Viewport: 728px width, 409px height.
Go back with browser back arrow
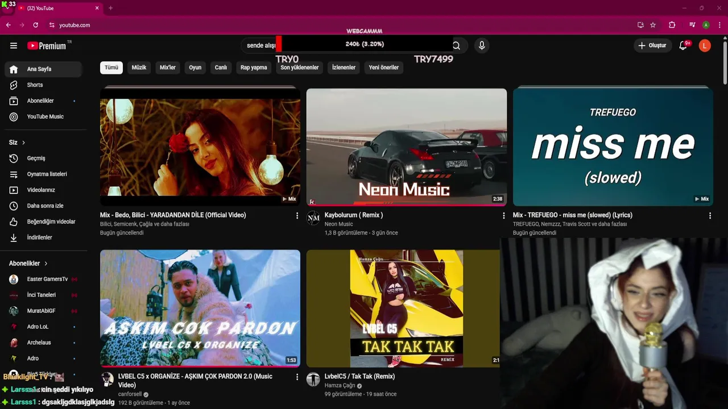coord(8,25)
